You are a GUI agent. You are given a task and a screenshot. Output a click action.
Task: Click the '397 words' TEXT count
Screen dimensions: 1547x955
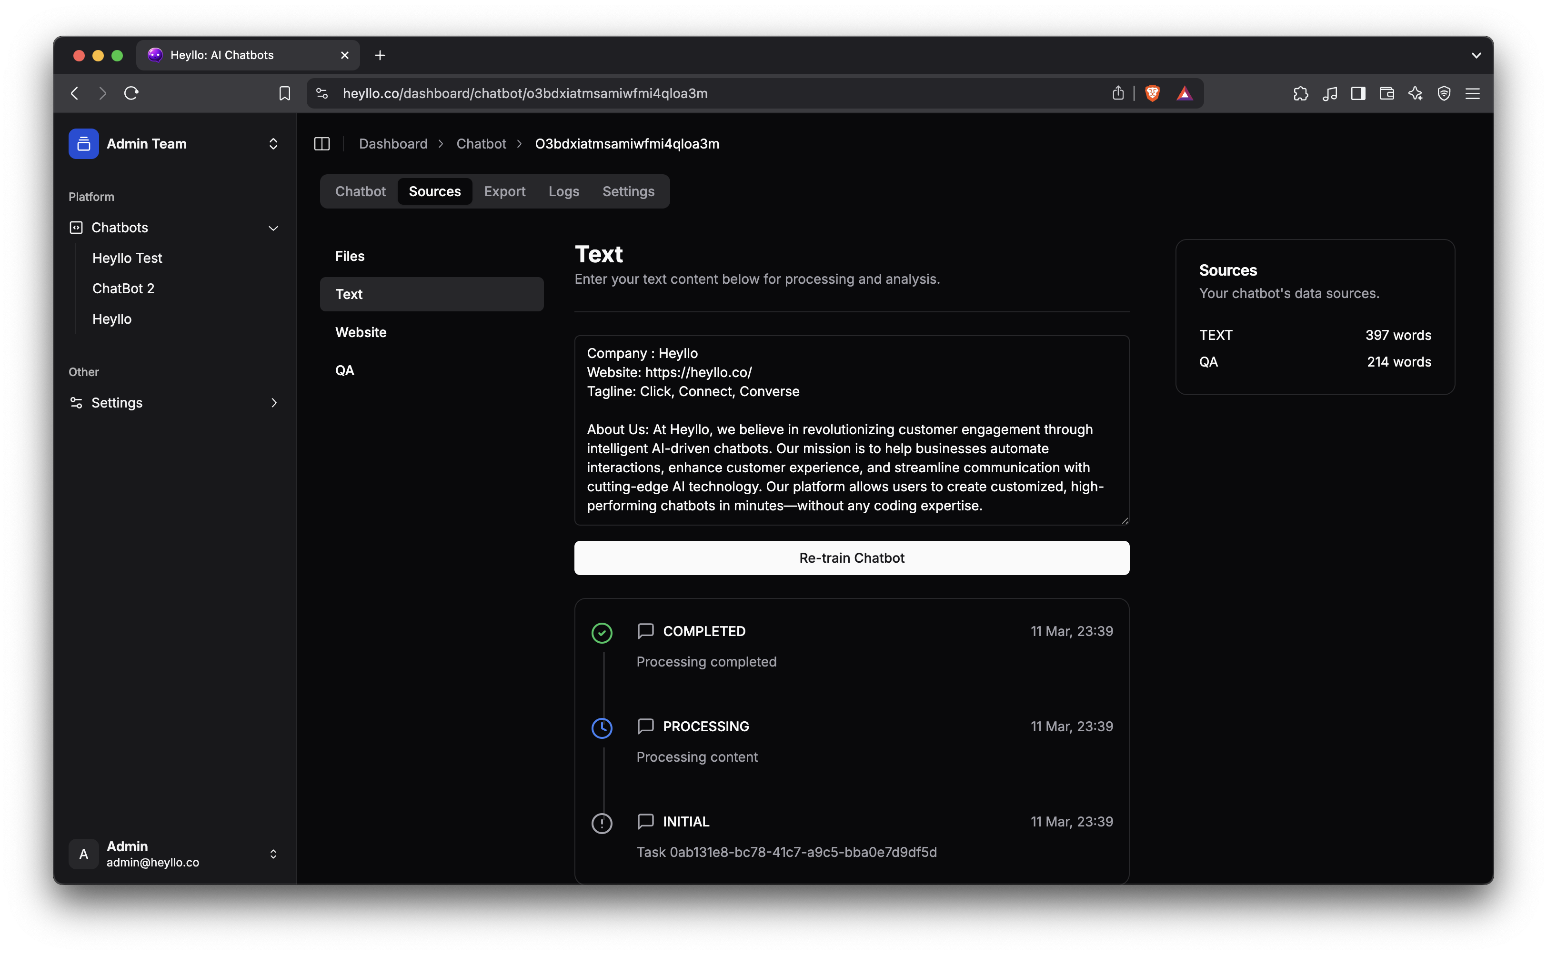pos(1398,335)
